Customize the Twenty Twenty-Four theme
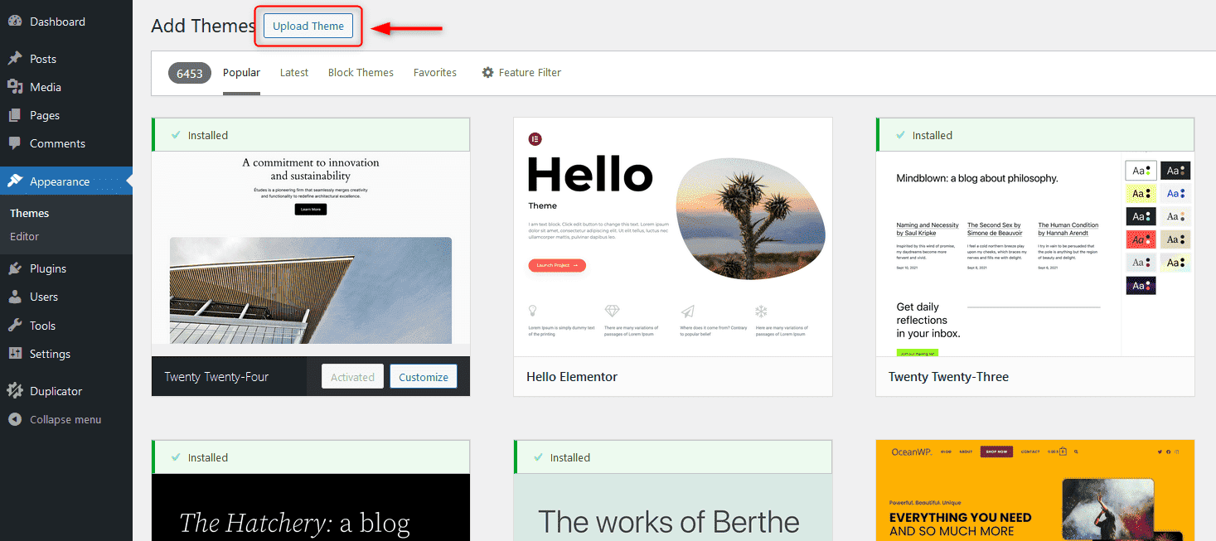This screenshot has width=1216, height=541. point(424,377)
